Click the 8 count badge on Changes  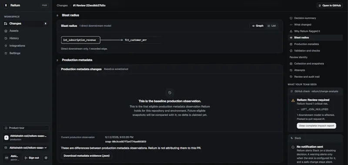point(46,23)
